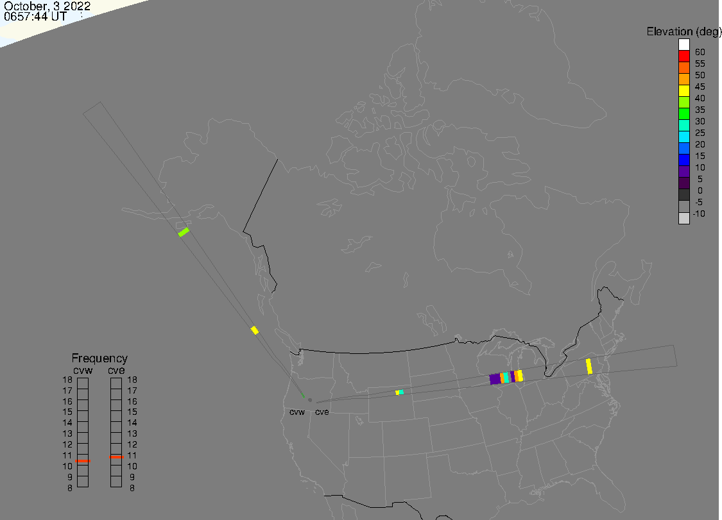Click the Frequency panel title
722x520 pixels.
click(x=99, y=358)
